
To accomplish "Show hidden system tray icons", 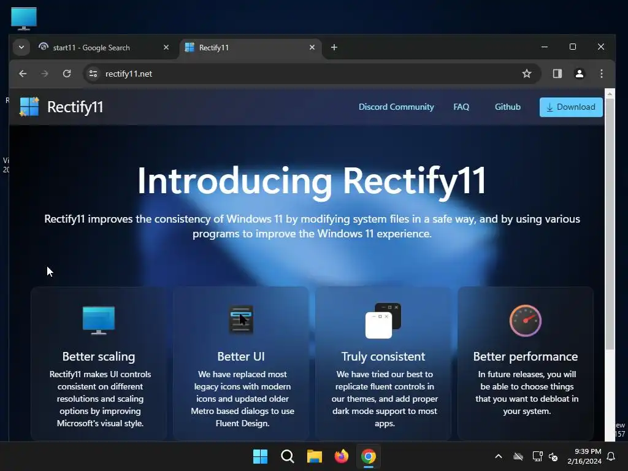I will tap(499, 456).
